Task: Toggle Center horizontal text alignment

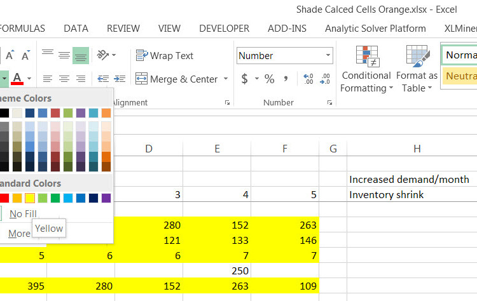Action: [x=64, y=79]
